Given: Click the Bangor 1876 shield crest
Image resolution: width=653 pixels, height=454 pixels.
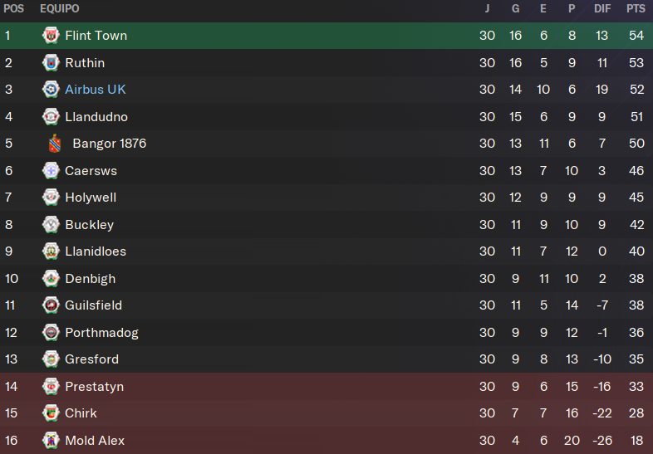Looking at the screenshot, I should [55, 144].
